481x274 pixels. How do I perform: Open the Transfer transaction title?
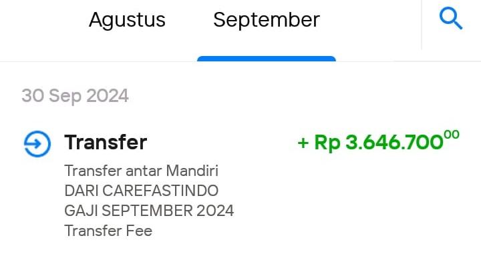[106, 143]
